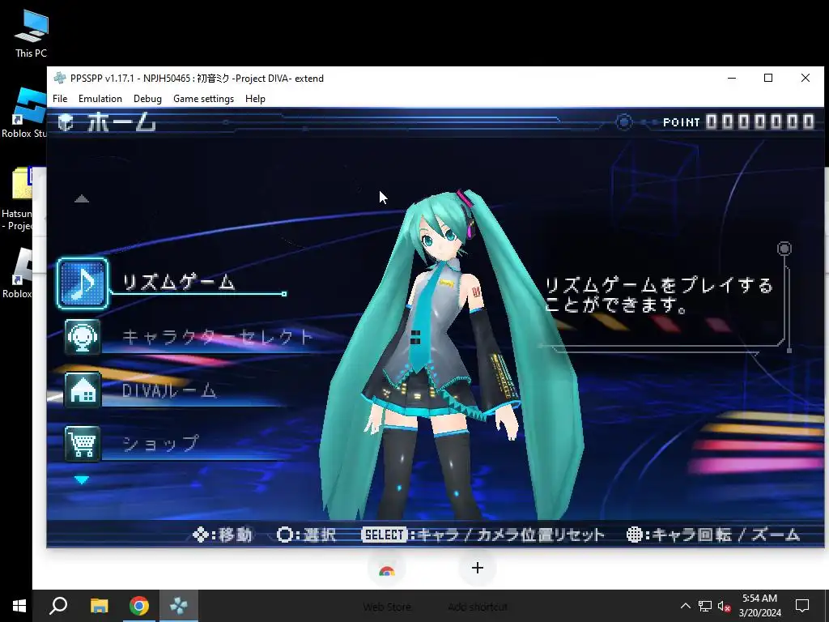Image resolution: width=829 pixels, height=622 pixels.
Task: Show hidden system tray icons
Action: (x=685, y=606)
